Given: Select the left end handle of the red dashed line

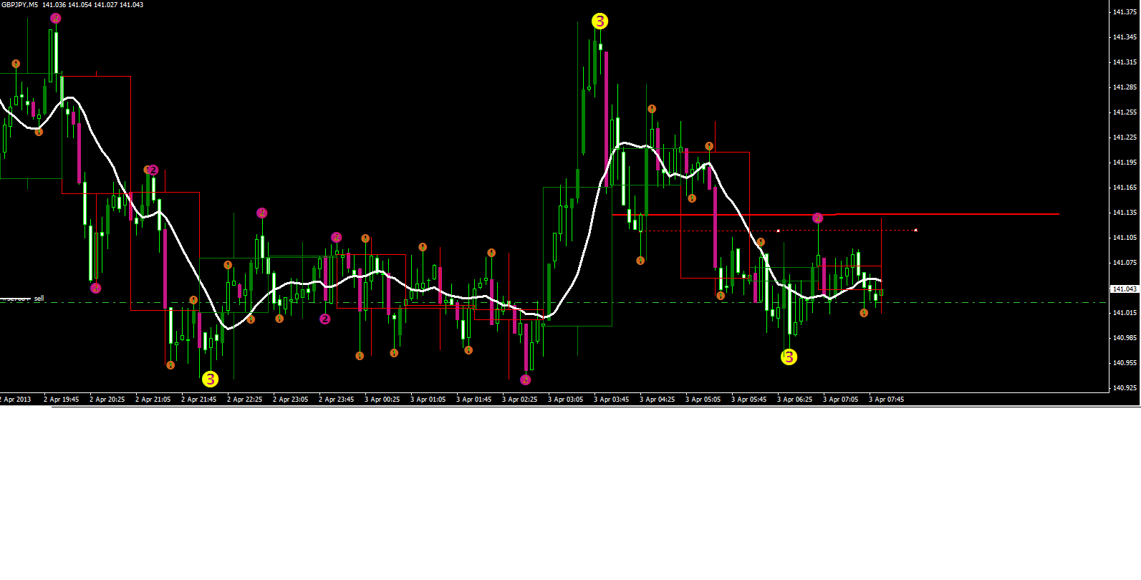Looking at the screenshot, I should tap(779, 231).
